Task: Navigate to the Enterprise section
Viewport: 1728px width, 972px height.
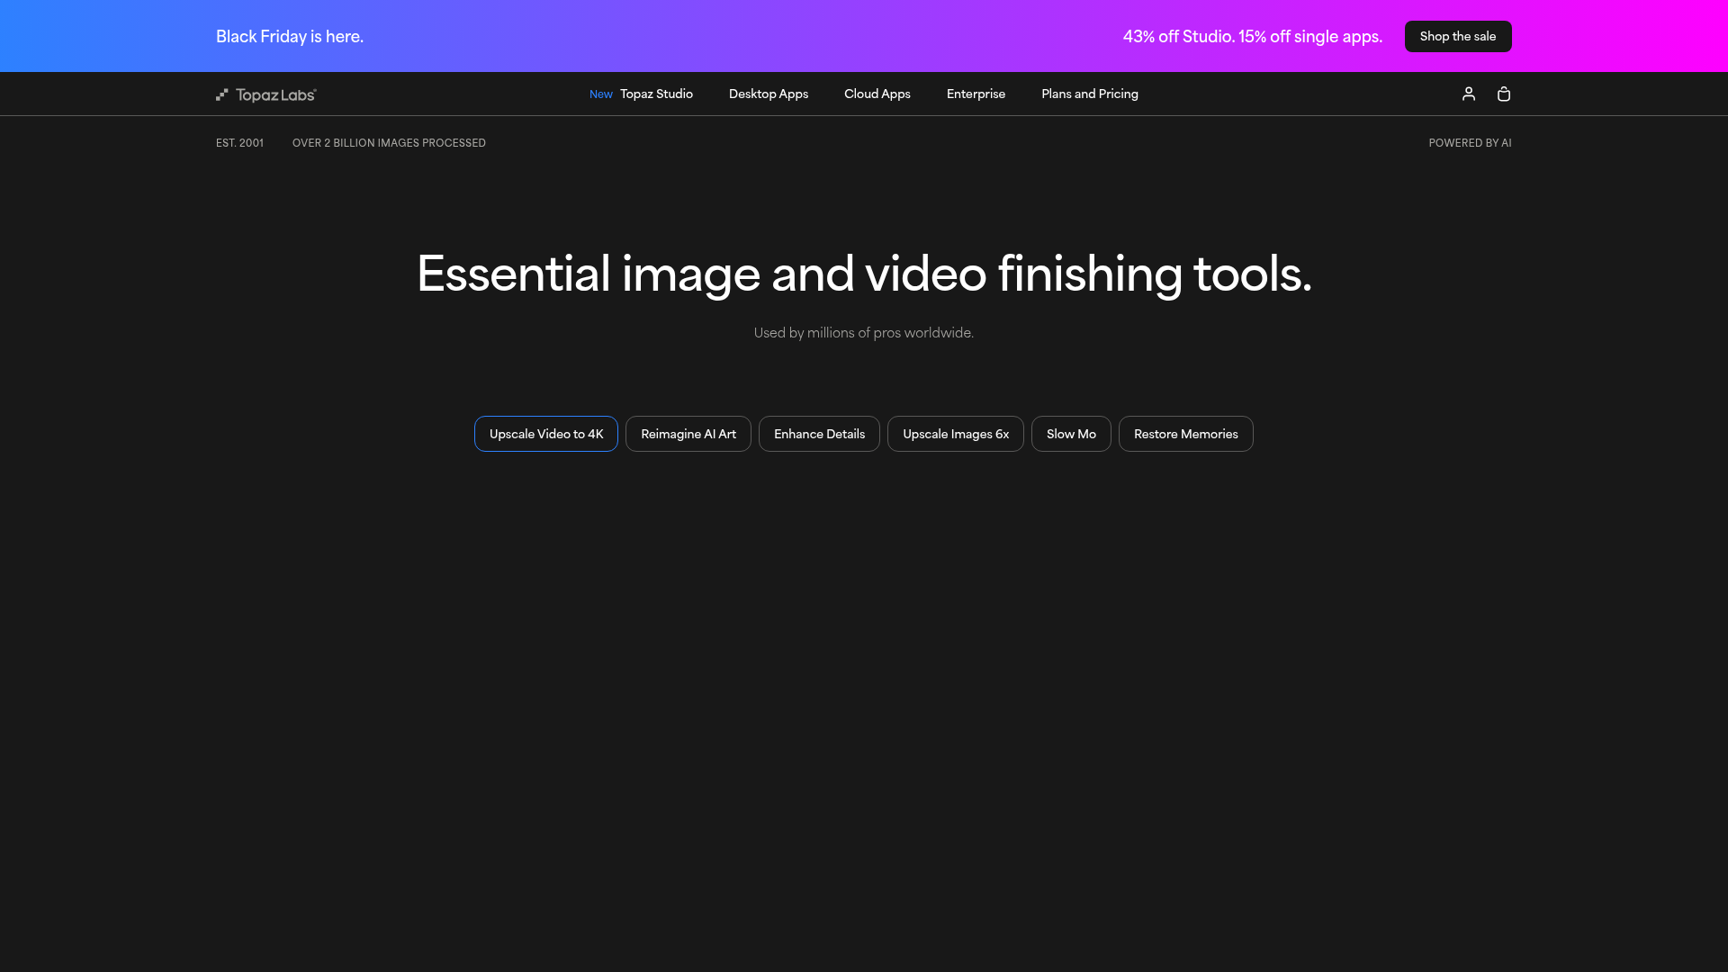Action: coord(976,94)
